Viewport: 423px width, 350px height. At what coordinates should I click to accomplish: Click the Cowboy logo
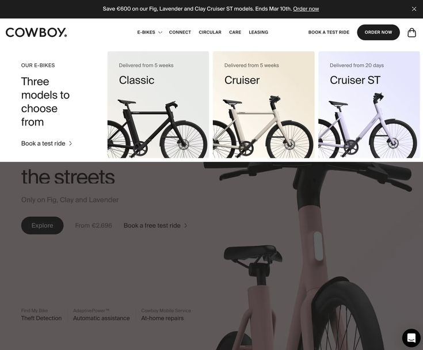36,32
